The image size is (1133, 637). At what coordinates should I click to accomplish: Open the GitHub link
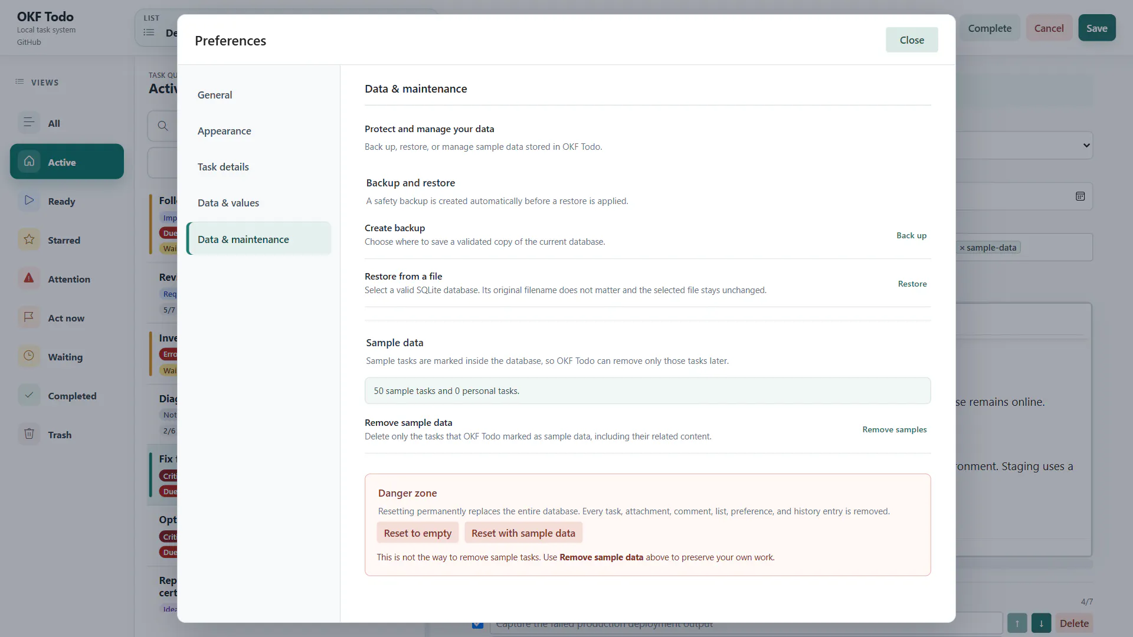(29, 42)
